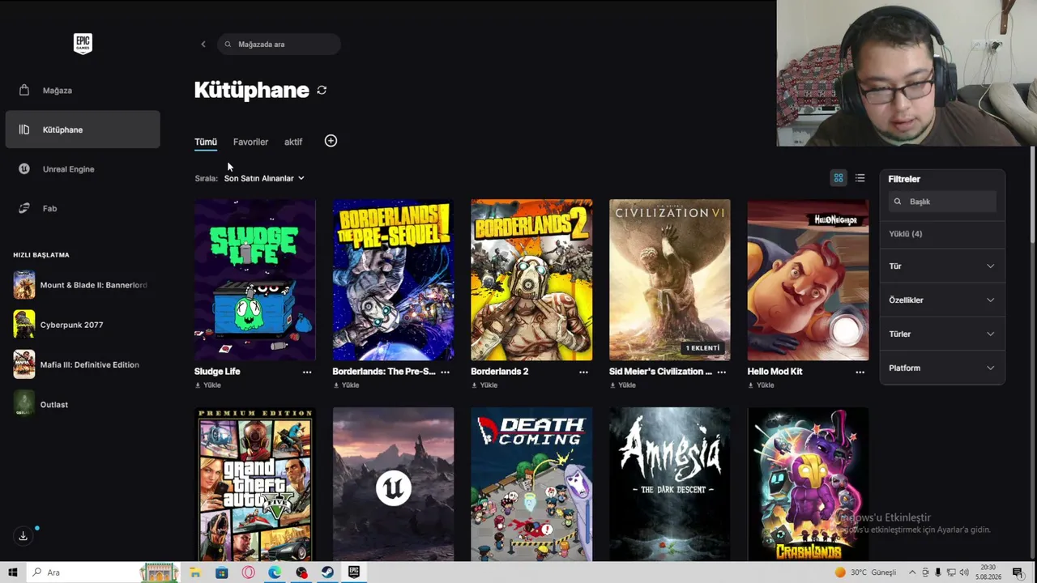Open File Explorer from taskbar
This screenshot has width=1037, height=583.
point(195,572)
